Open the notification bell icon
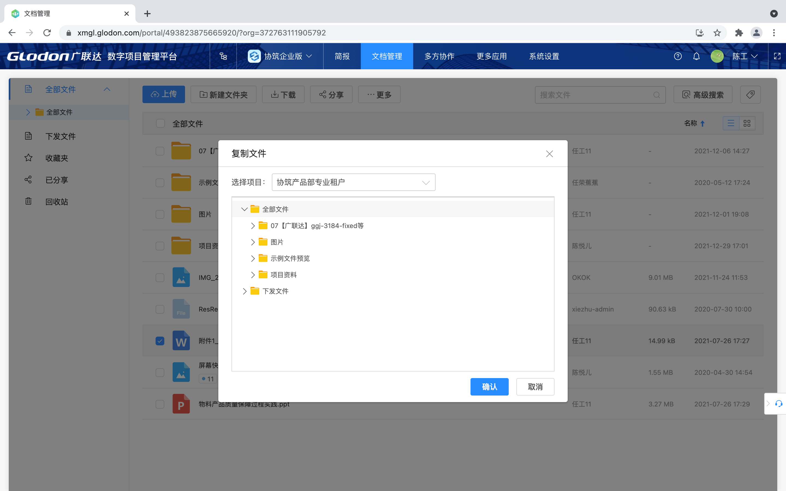 [696, 56]
